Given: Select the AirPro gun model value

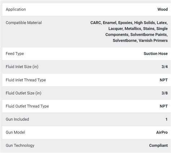Looking at the screenshot, I should [162, 132].
